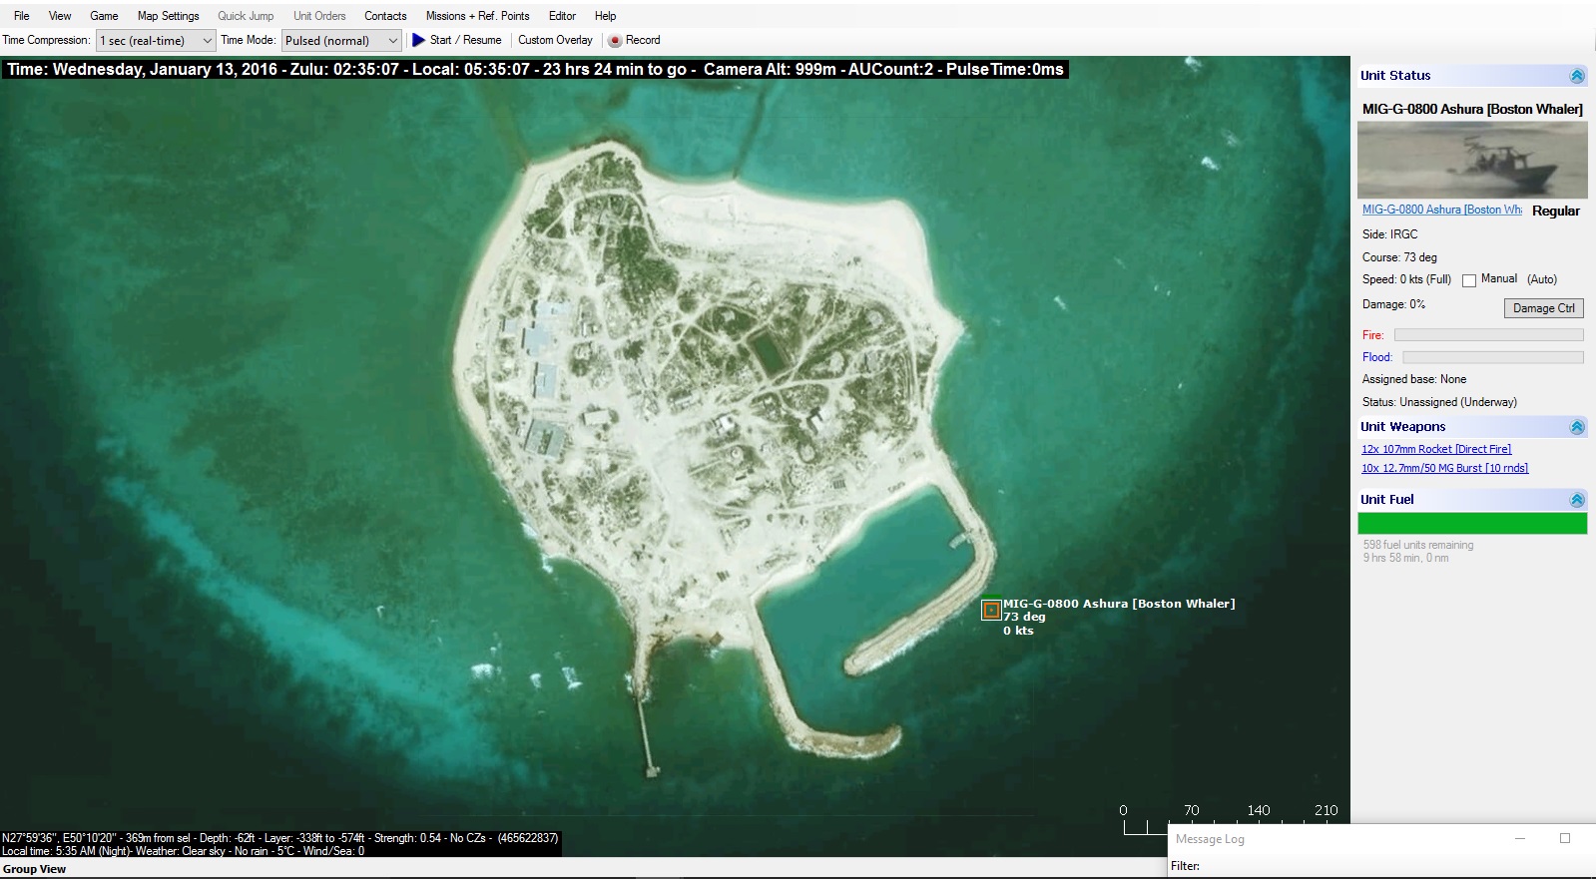
Task: Toggle the Manual speed checkbox
Action: click(x=1469, y=280)
